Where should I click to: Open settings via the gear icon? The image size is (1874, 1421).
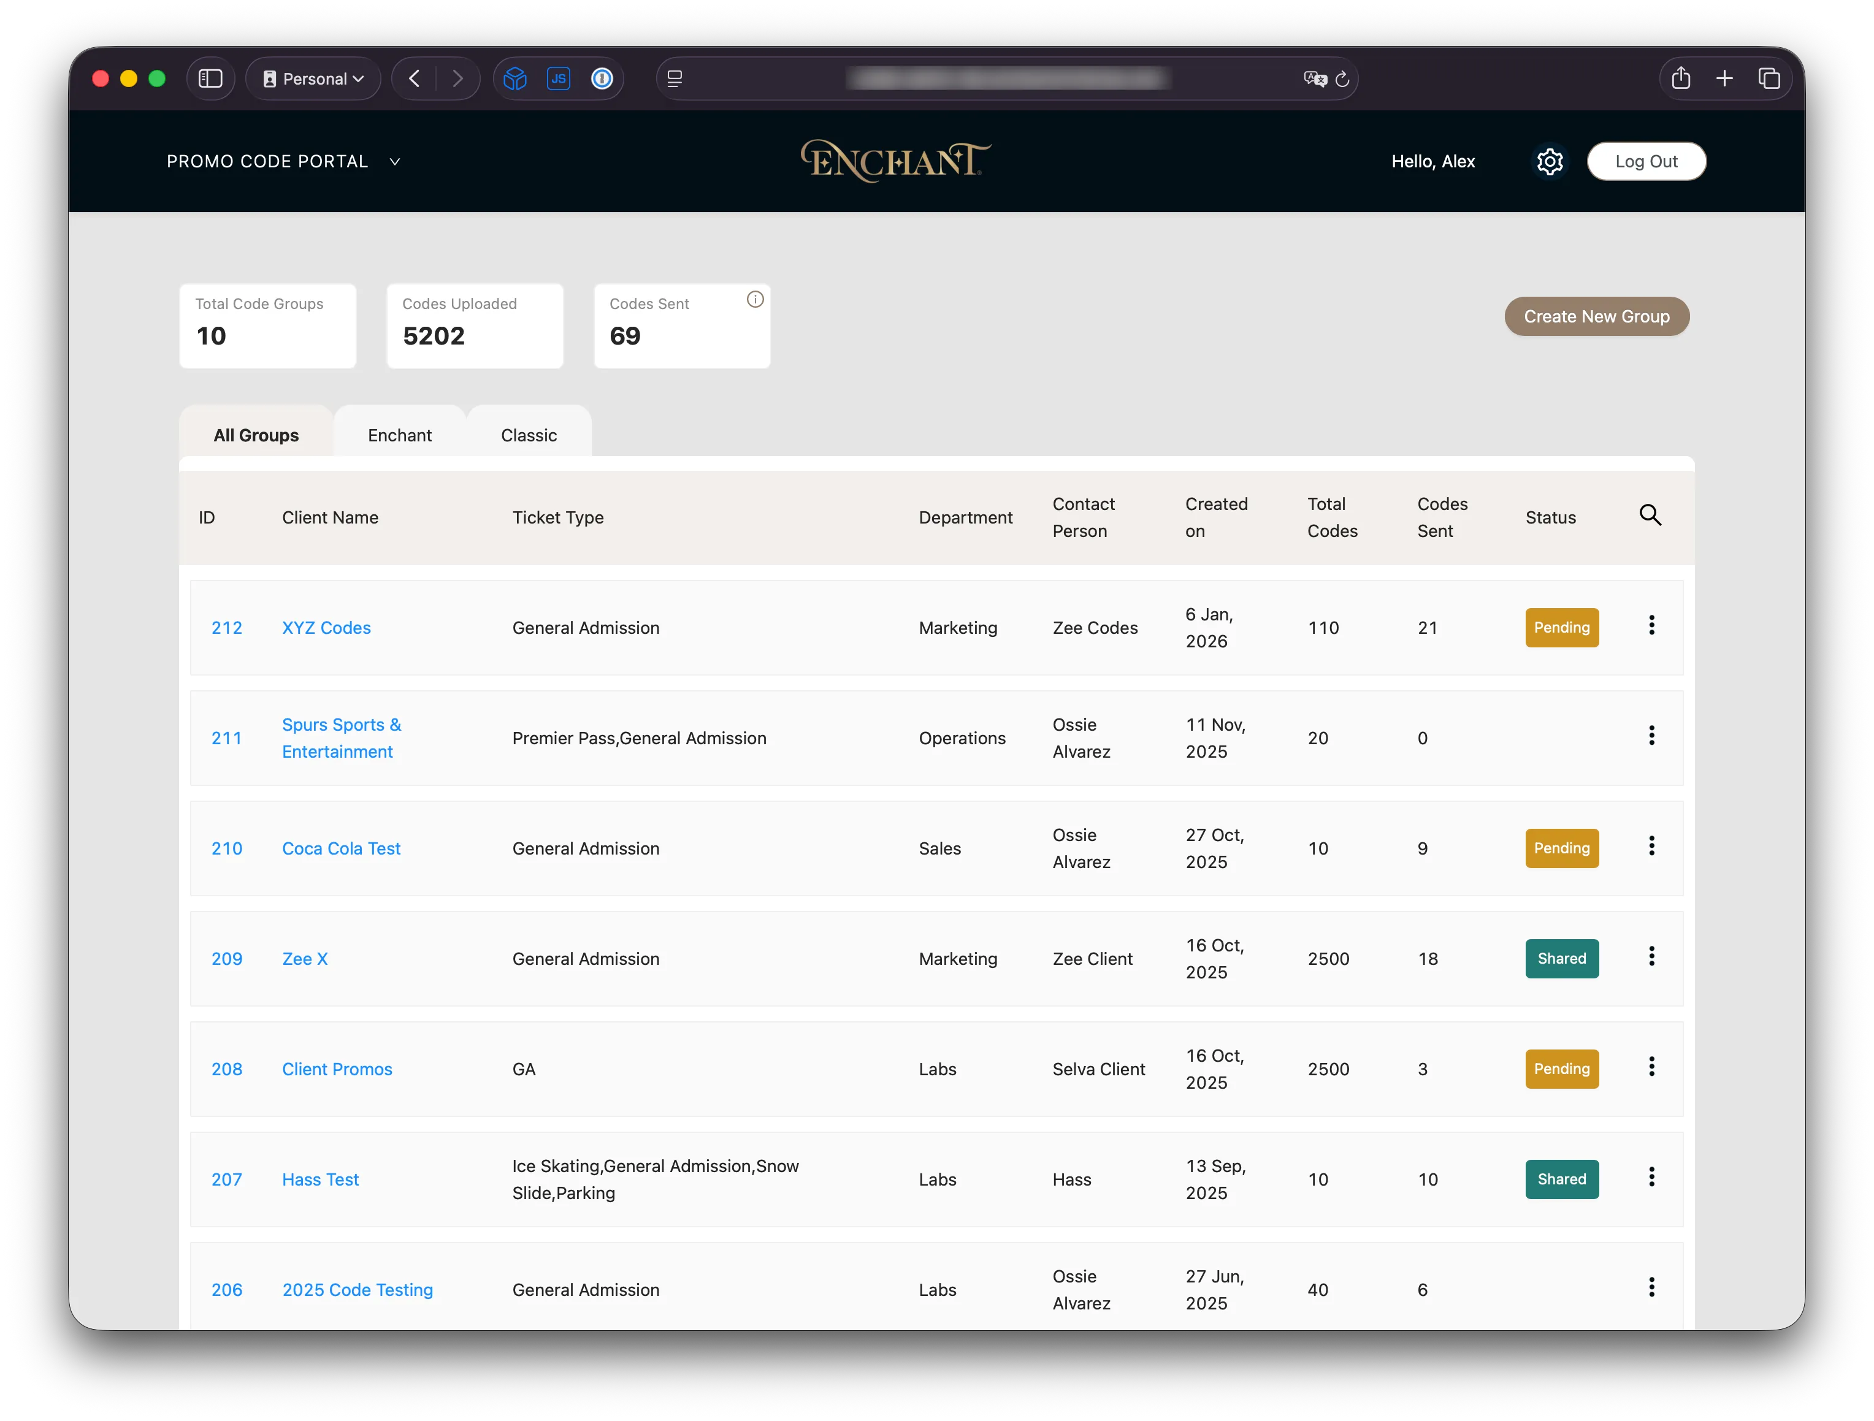[1550, 161]
